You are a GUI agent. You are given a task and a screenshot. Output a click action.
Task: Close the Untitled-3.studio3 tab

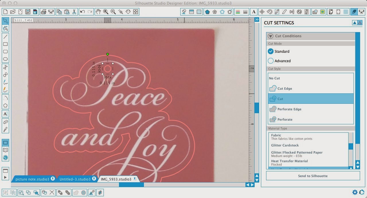coord(94,179)
